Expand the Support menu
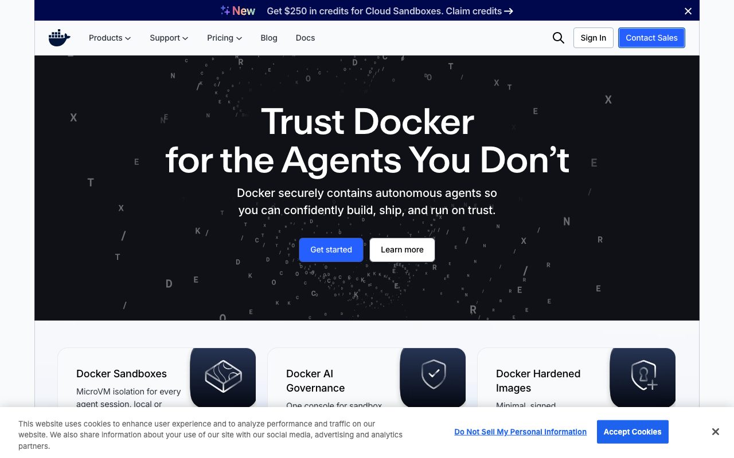The height and width of the screenshot is (458, 734). pos(169,38)
